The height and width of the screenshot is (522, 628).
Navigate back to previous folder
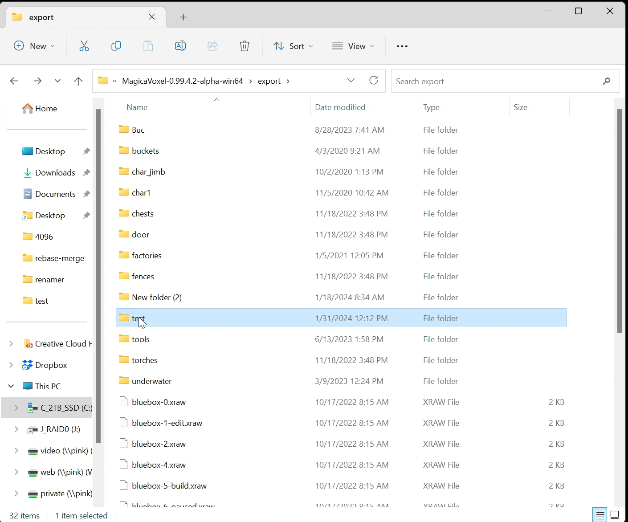(x=14, y=81)
